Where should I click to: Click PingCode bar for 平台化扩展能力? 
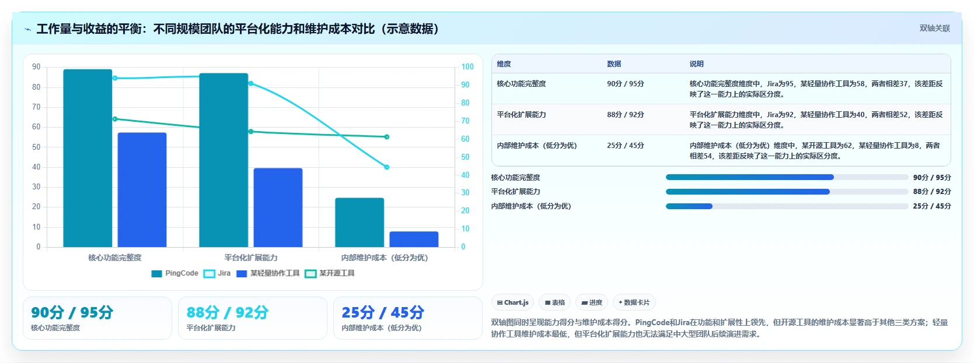[x=224, y=160]
